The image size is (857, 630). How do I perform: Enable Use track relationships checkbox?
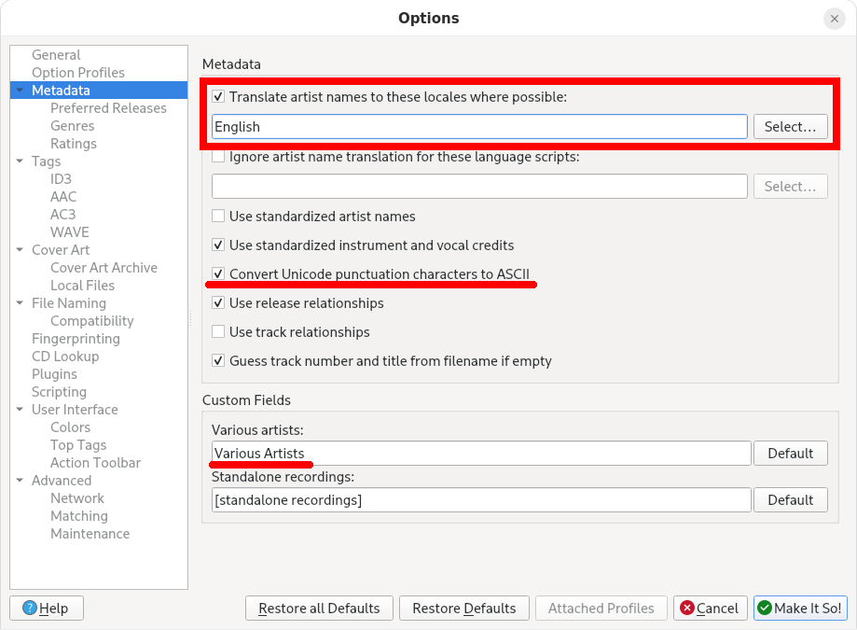point(218,332)
